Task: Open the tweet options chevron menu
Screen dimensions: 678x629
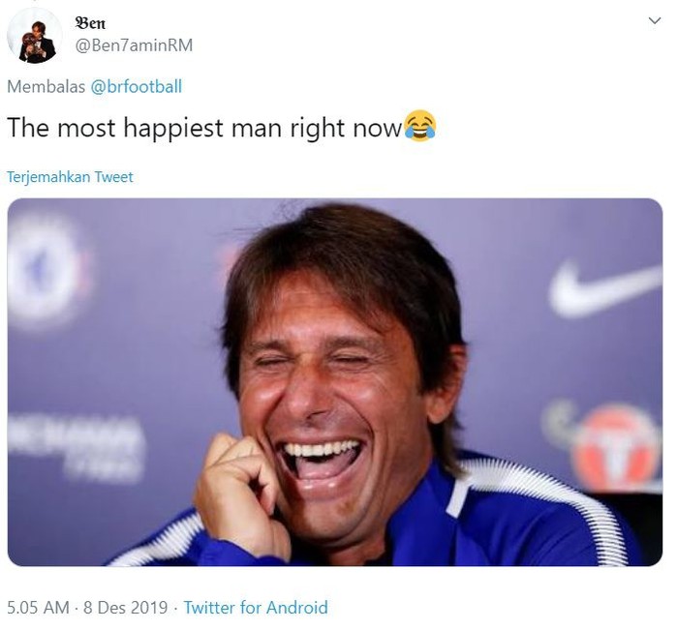Action: pyautogui.click(x=654, y=20)
